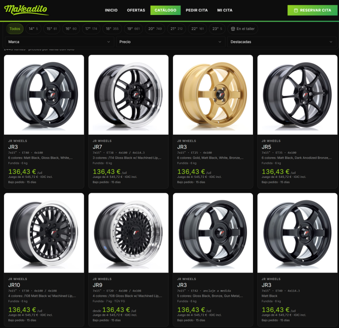Filter by 14" wheel size
Image resolution: width=339 pixels, height=328 pixels.
[x=33, y=29]
